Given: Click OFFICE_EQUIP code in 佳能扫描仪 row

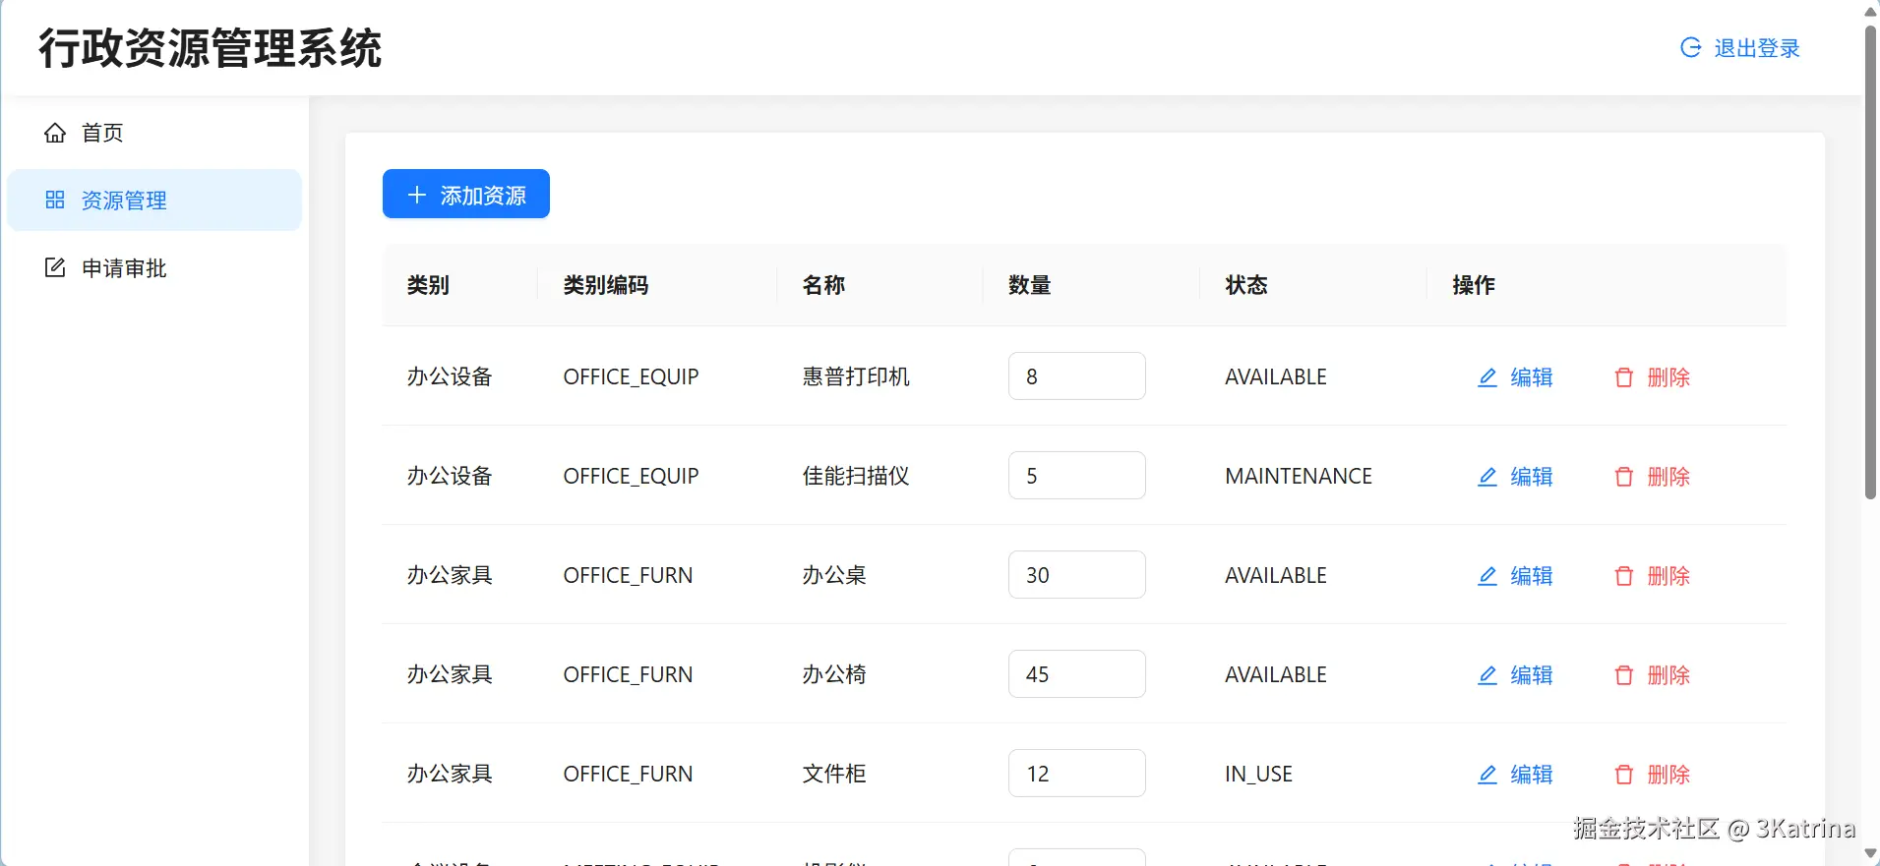Looking at the screenshot, I should point(631,476).
